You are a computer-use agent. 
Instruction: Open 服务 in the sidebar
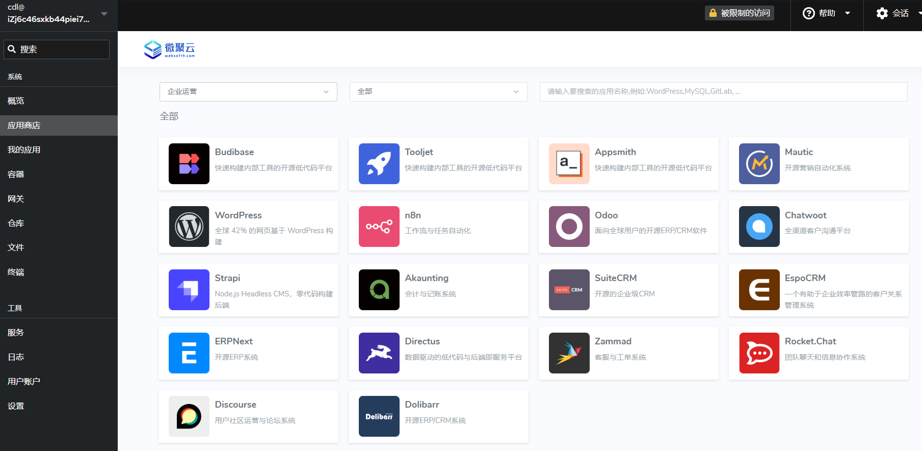click(x=59, y=333)
